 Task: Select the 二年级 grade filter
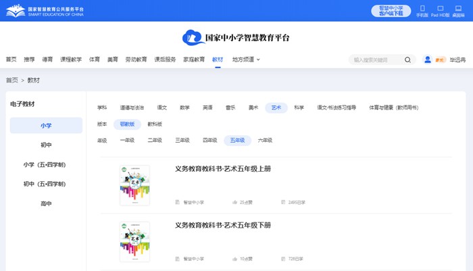click(155, 141)
